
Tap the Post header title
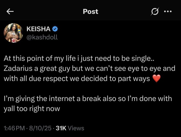(90, 12)
